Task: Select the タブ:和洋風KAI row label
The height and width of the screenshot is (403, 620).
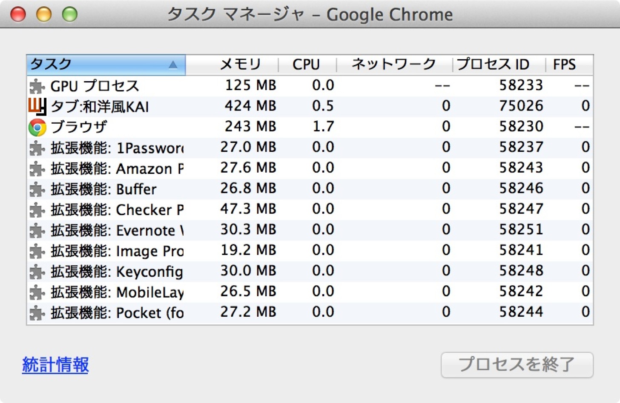Action: pyautogui.click(x=100, y=107)
